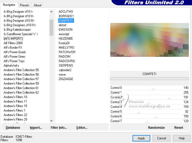Select Andrew's Filter Collection 56
This screenshot has width=192, height=143.
click(x=21, y=75)
